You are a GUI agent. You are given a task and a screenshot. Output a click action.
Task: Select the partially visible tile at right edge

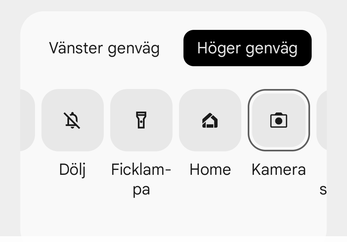click(322, 120)
